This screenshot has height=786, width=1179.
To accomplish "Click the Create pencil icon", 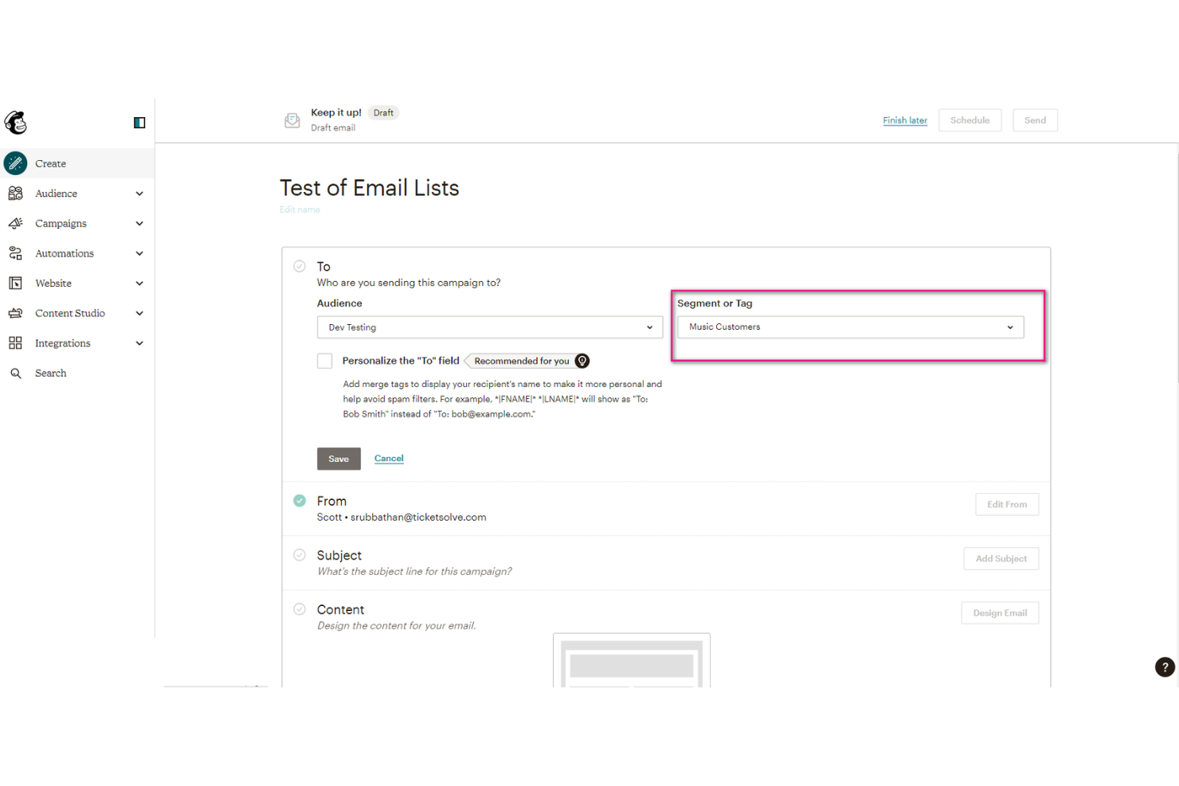I will coord(15,163).
